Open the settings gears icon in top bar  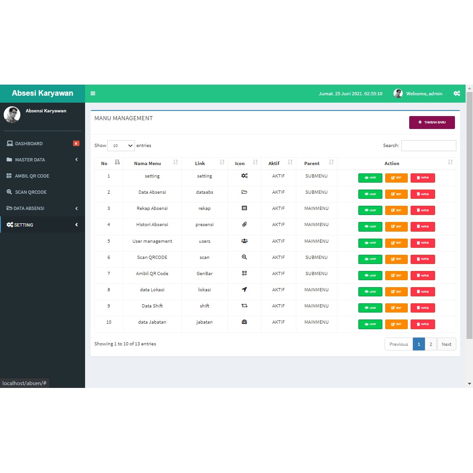[456, 93]
